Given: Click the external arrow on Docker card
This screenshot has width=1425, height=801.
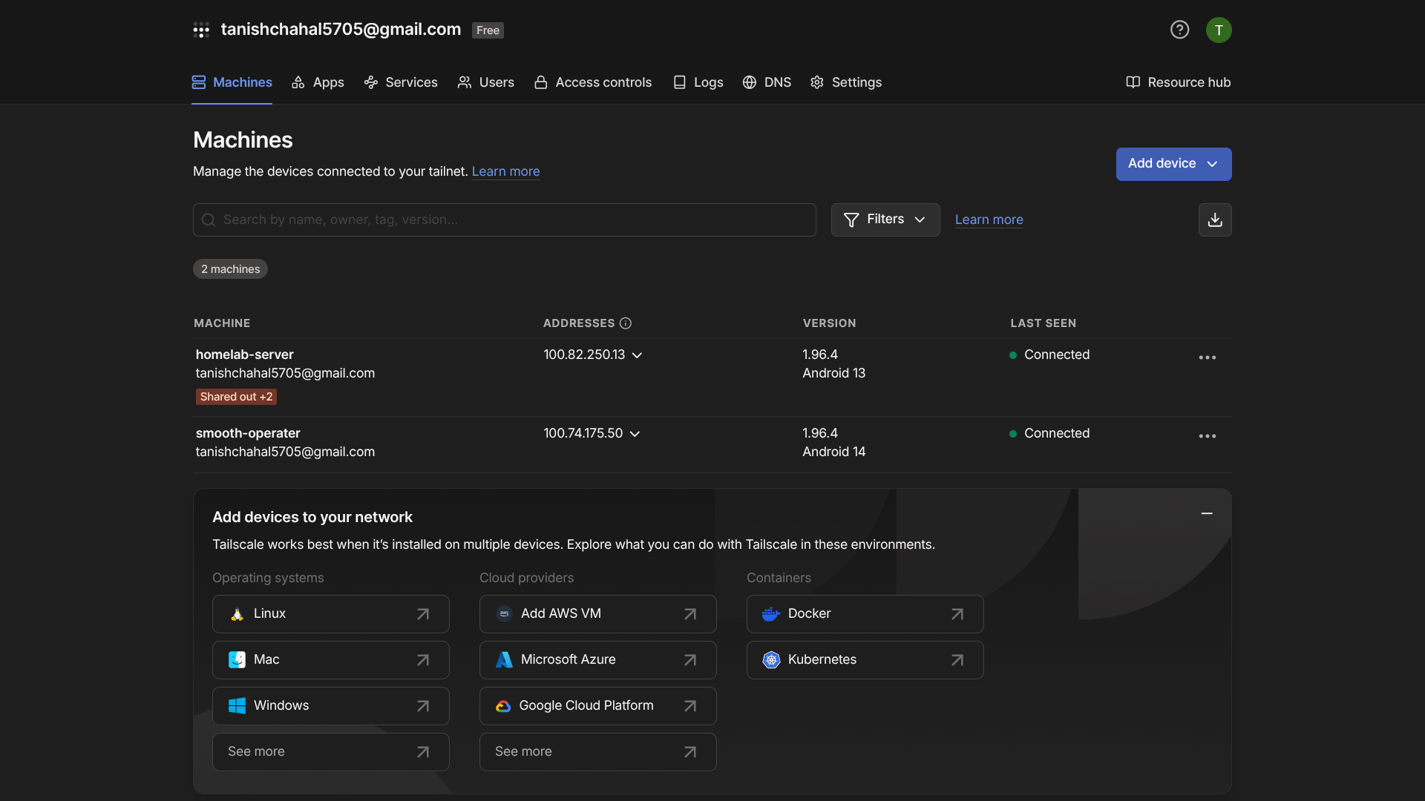Looking at the screenshot, I should coord(957,614).
